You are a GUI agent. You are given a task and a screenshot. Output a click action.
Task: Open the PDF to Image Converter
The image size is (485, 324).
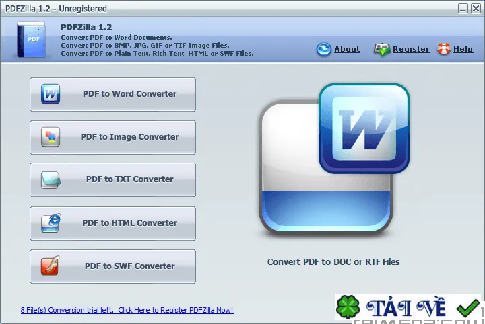pyautogui.click(x=113, y=137)
